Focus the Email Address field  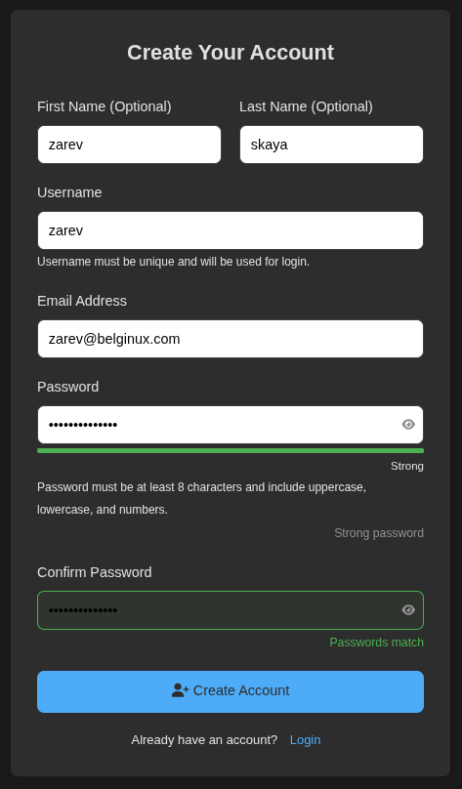(x=231, y=339)
